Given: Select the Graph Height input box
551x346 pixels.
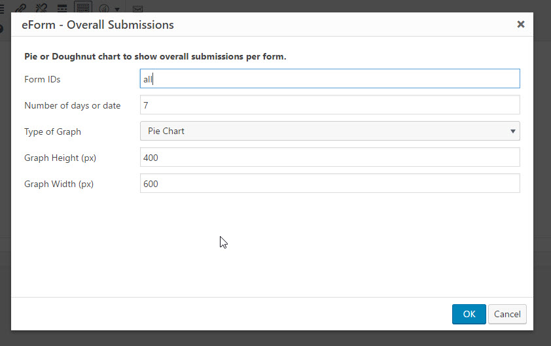Looking at the screenshot, I should tap(330, 157).
